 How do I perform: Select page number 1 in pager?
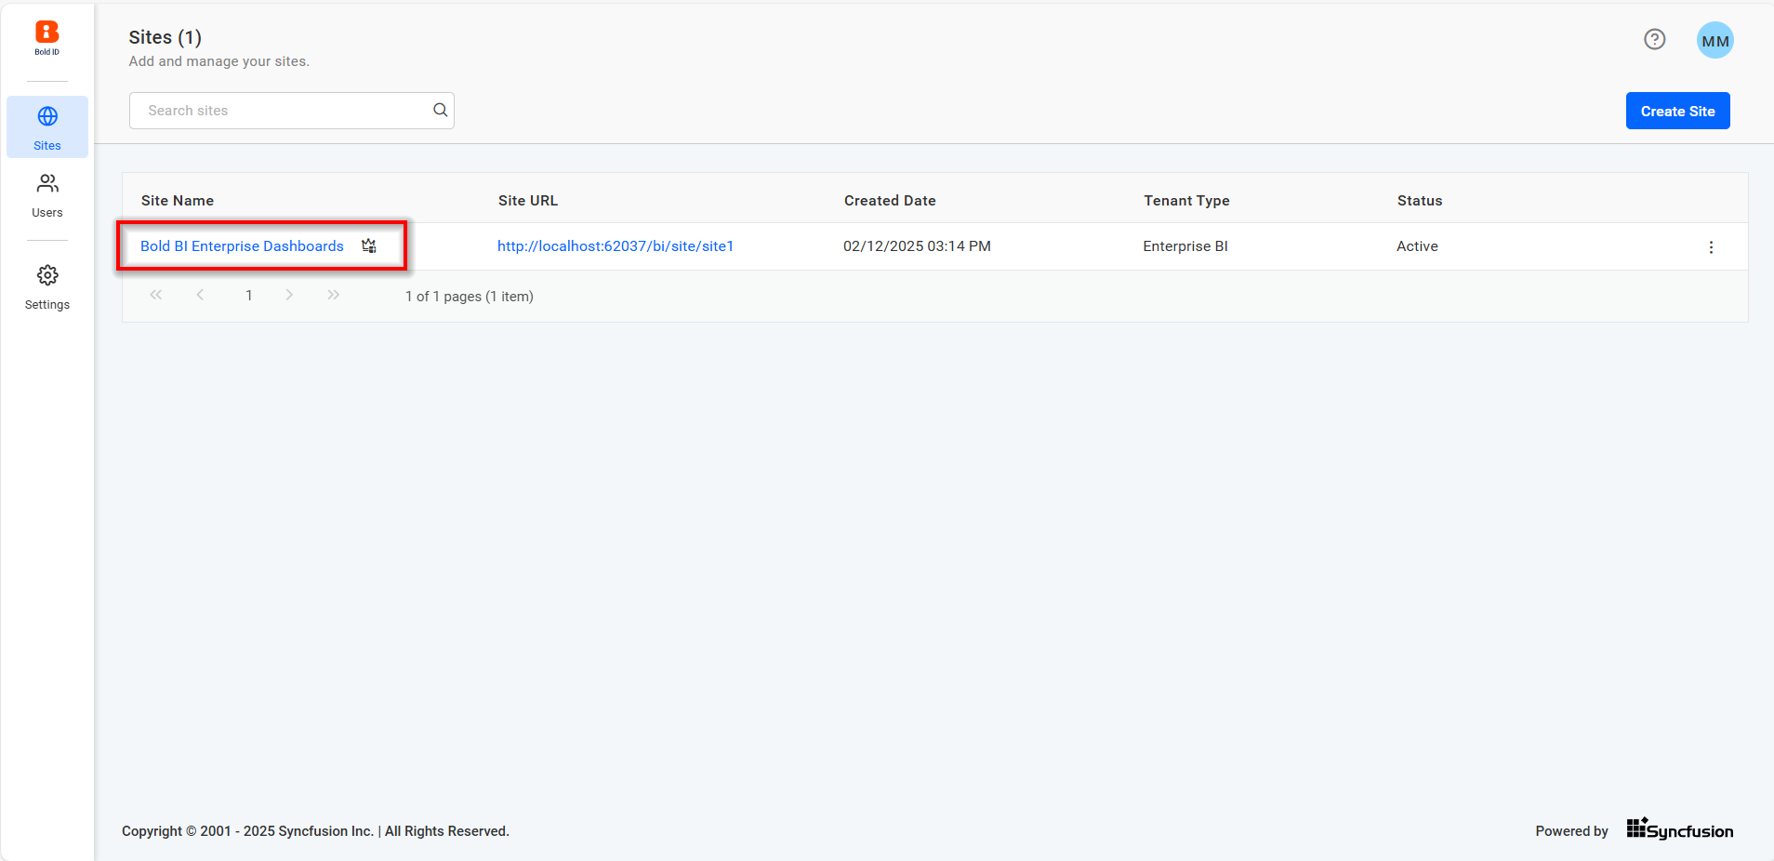point(248,296)
